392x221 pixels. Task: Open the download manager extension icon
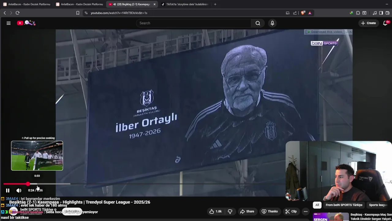[x=351, y=13]
